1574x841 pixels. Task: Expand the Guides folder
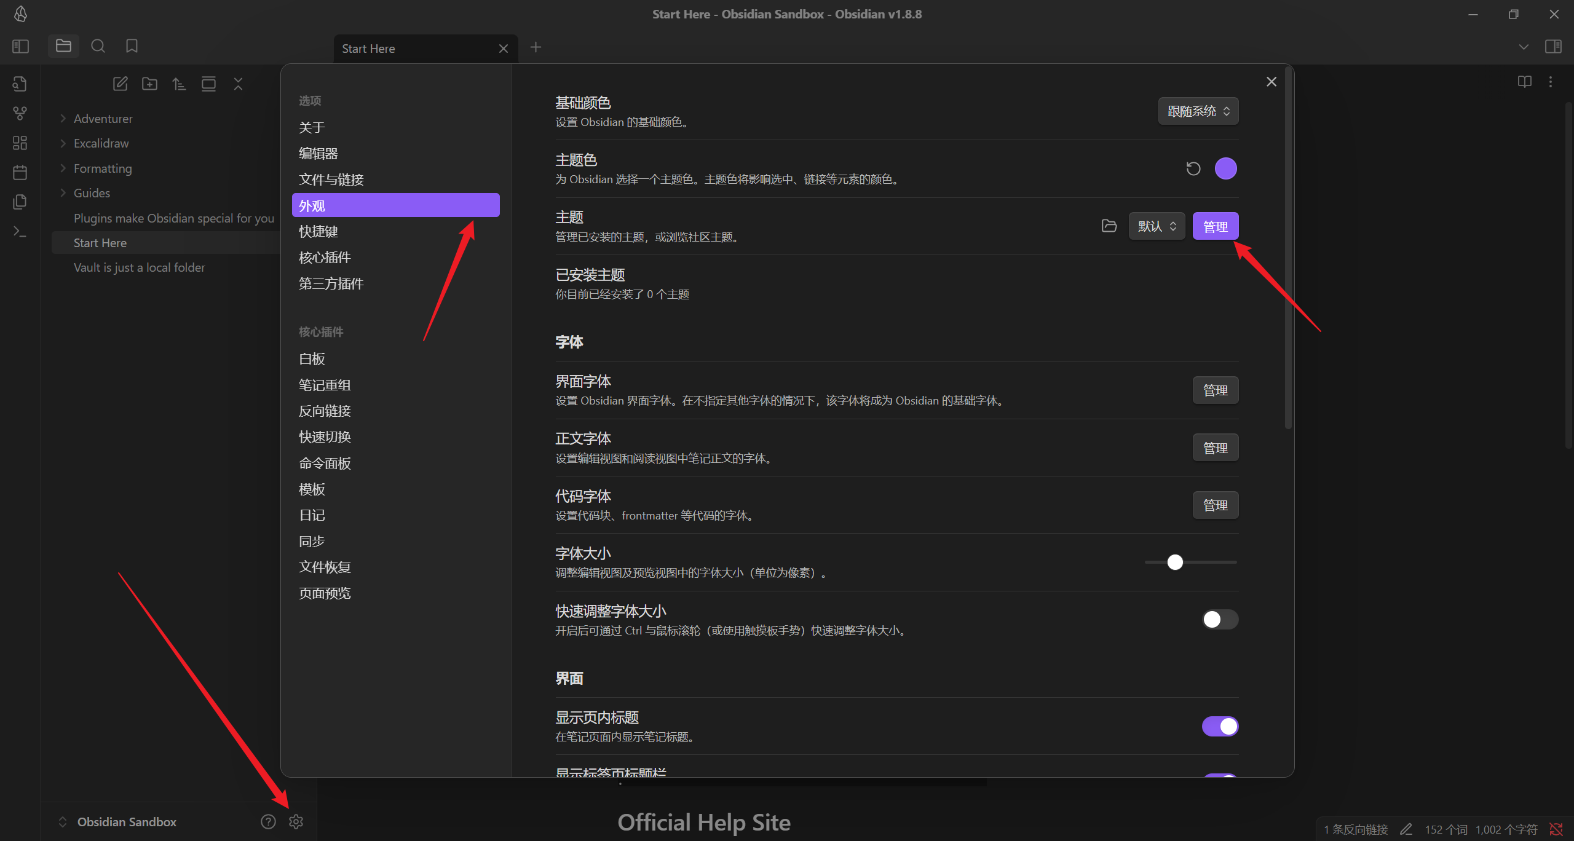click(x=92, y=193)
